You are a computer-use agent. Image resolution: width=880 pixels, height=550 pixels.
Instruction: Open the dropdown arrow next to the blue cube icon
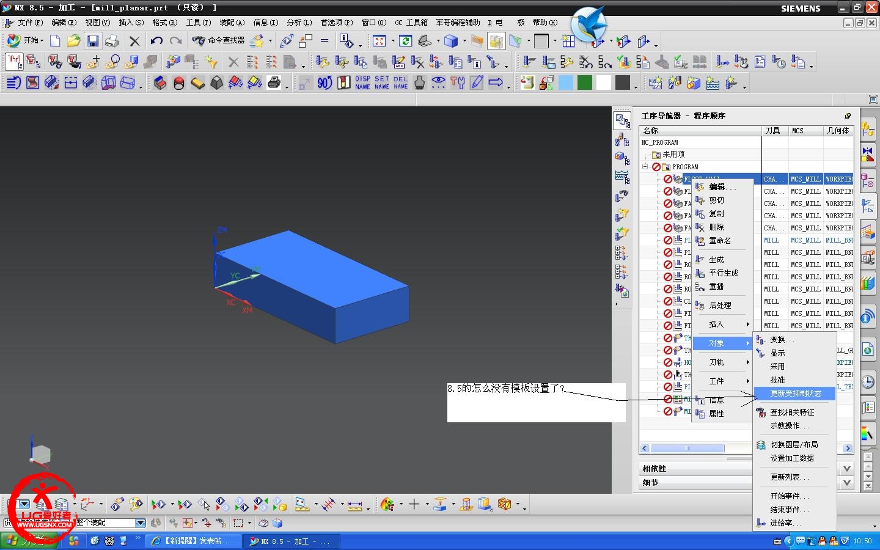click(464, 41)
